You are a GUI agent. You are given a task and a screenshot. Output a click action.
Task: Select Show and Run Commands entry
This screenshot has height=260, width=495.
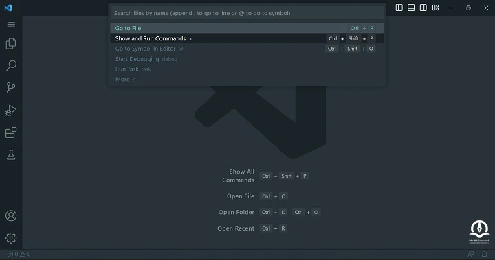pyautogui.click(x=247, y=38)
